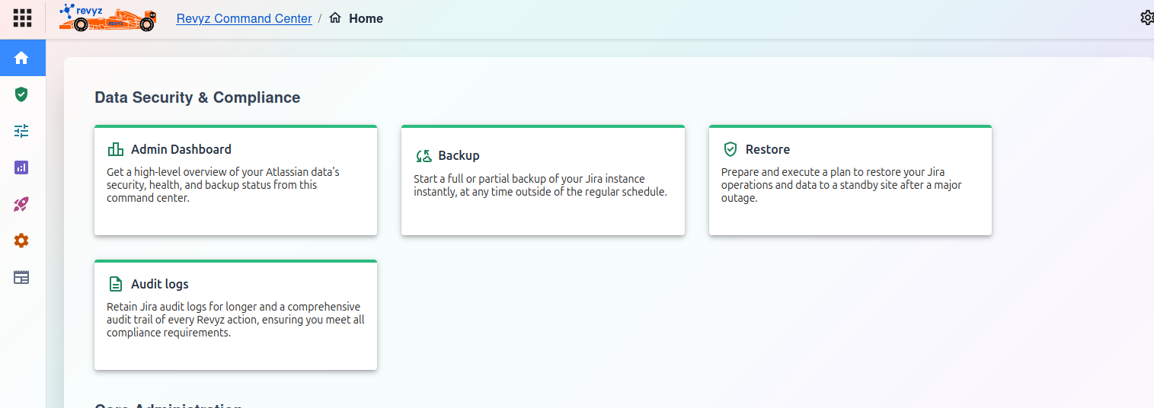Click the house icon in the breadcrumb
Screen dimensions: 1154x408
(x=335, y=18)
